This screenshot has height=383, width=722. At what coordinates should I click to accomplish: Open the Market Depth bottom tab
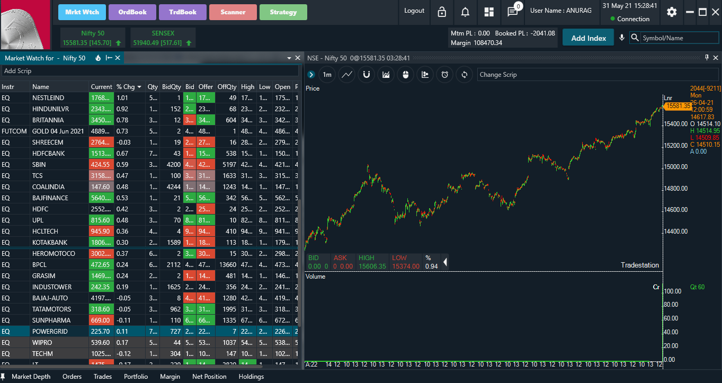(x=31, y=377)
